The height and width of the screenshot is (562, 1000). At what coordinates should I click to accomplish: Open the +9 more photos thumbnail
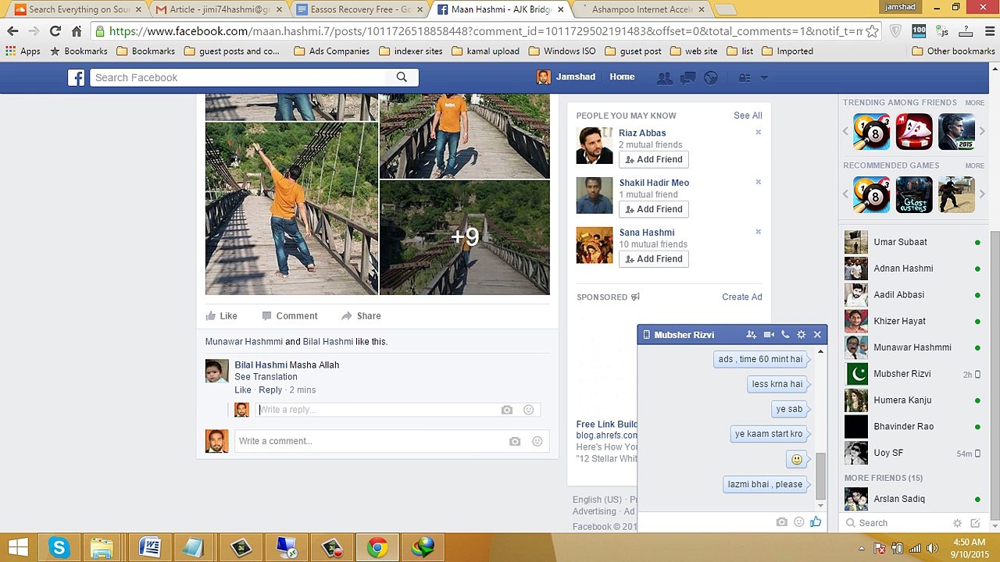coord(465,237)
